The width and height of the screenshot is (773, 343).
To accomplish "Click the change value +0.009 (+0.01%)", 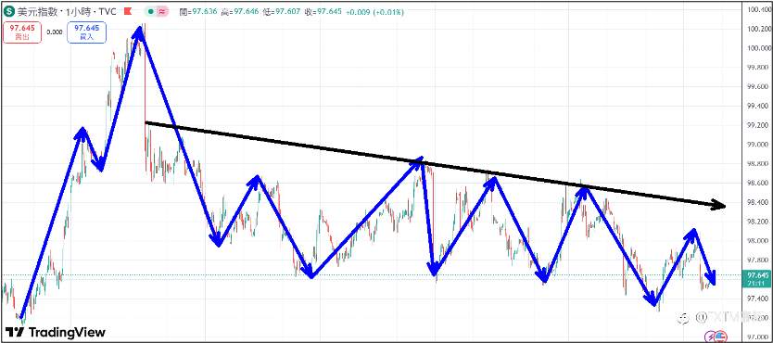I will click(374, 12).
